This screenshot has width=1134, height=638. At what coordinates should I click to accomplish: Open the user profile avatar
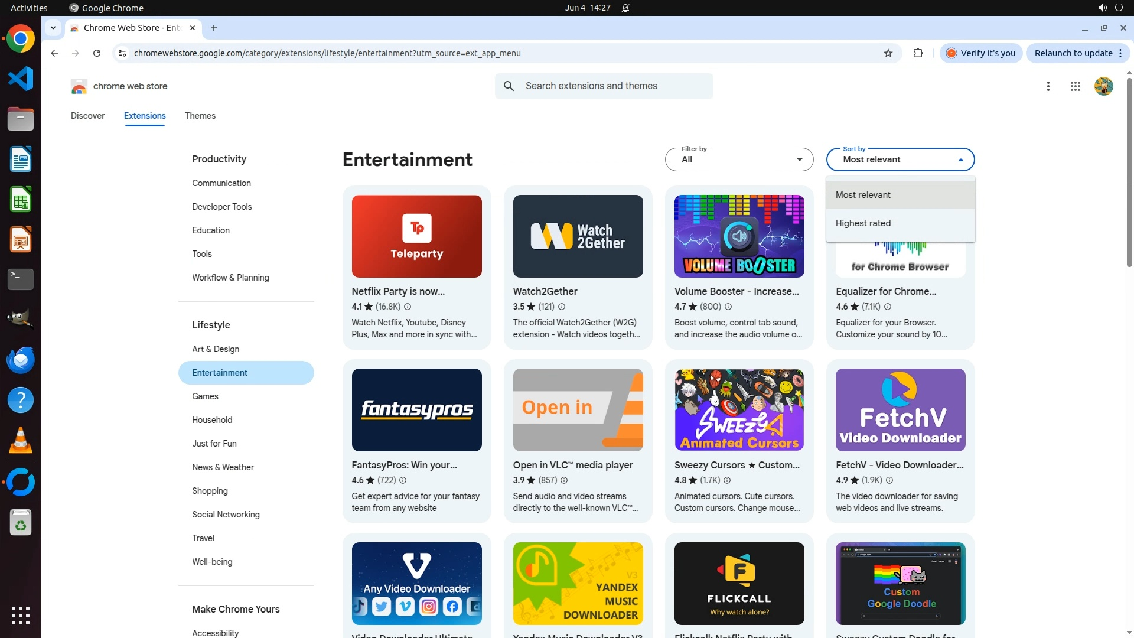point(1103,86)
